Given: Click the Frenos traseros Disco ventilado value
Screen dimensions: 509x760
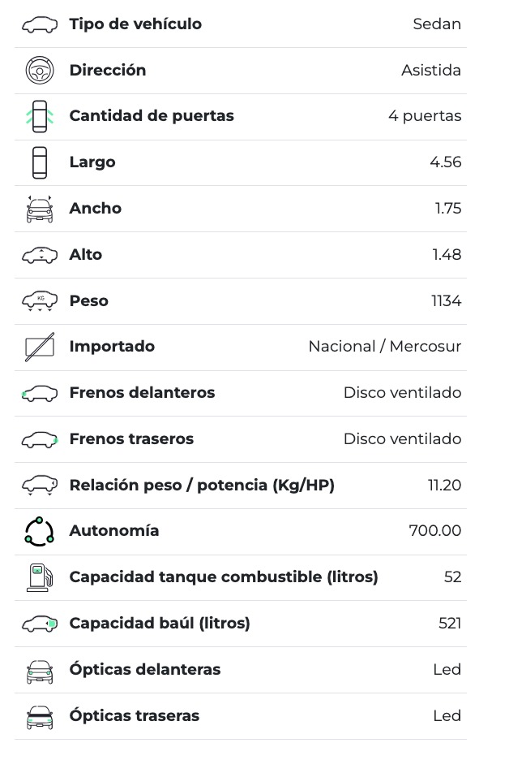Looking at the screenshot, I should [x=402, y=439].
